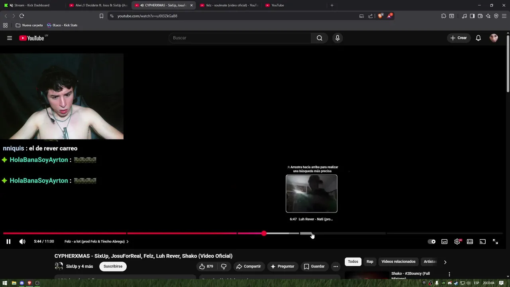Open Brave Wallet icon

480,16
